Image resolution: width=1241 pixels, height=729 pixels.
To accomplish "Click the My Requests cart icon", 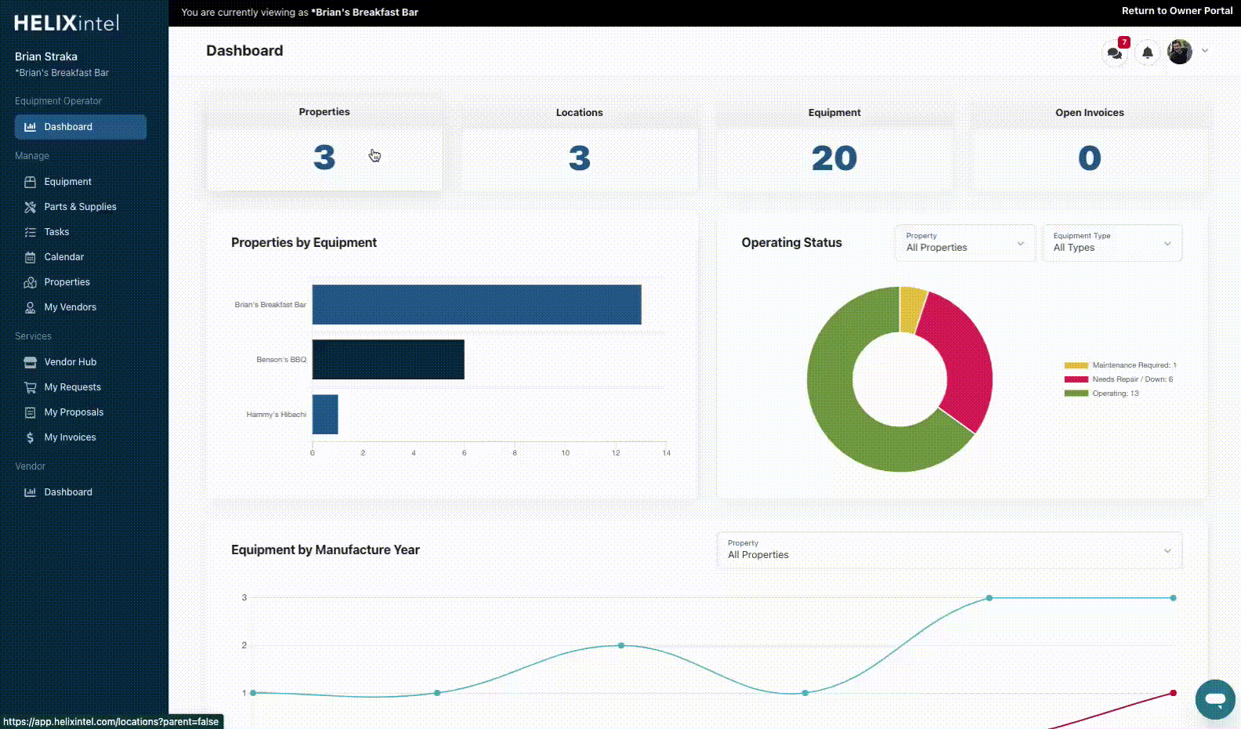I will point(30,387).
